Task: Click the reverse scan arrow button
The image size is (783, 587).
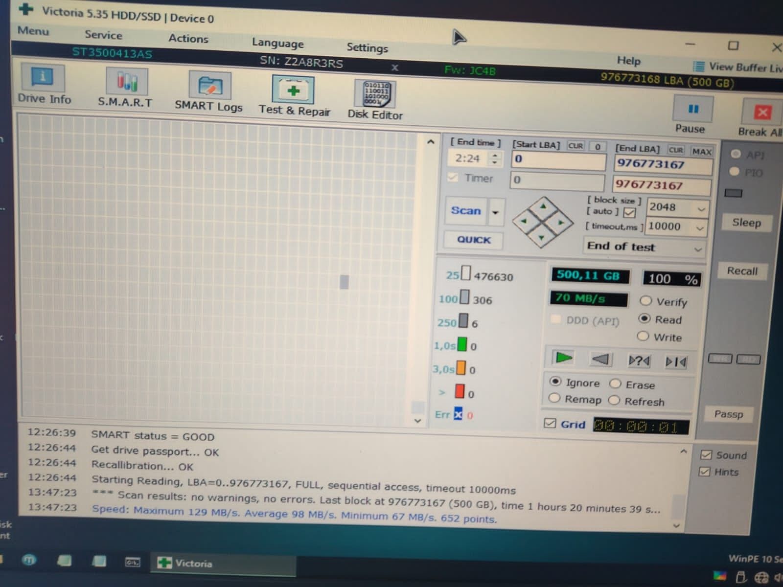Action: click(600, 360)
